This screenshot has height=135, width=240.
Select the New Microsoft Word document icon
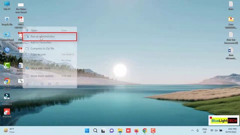coord(231,53)
